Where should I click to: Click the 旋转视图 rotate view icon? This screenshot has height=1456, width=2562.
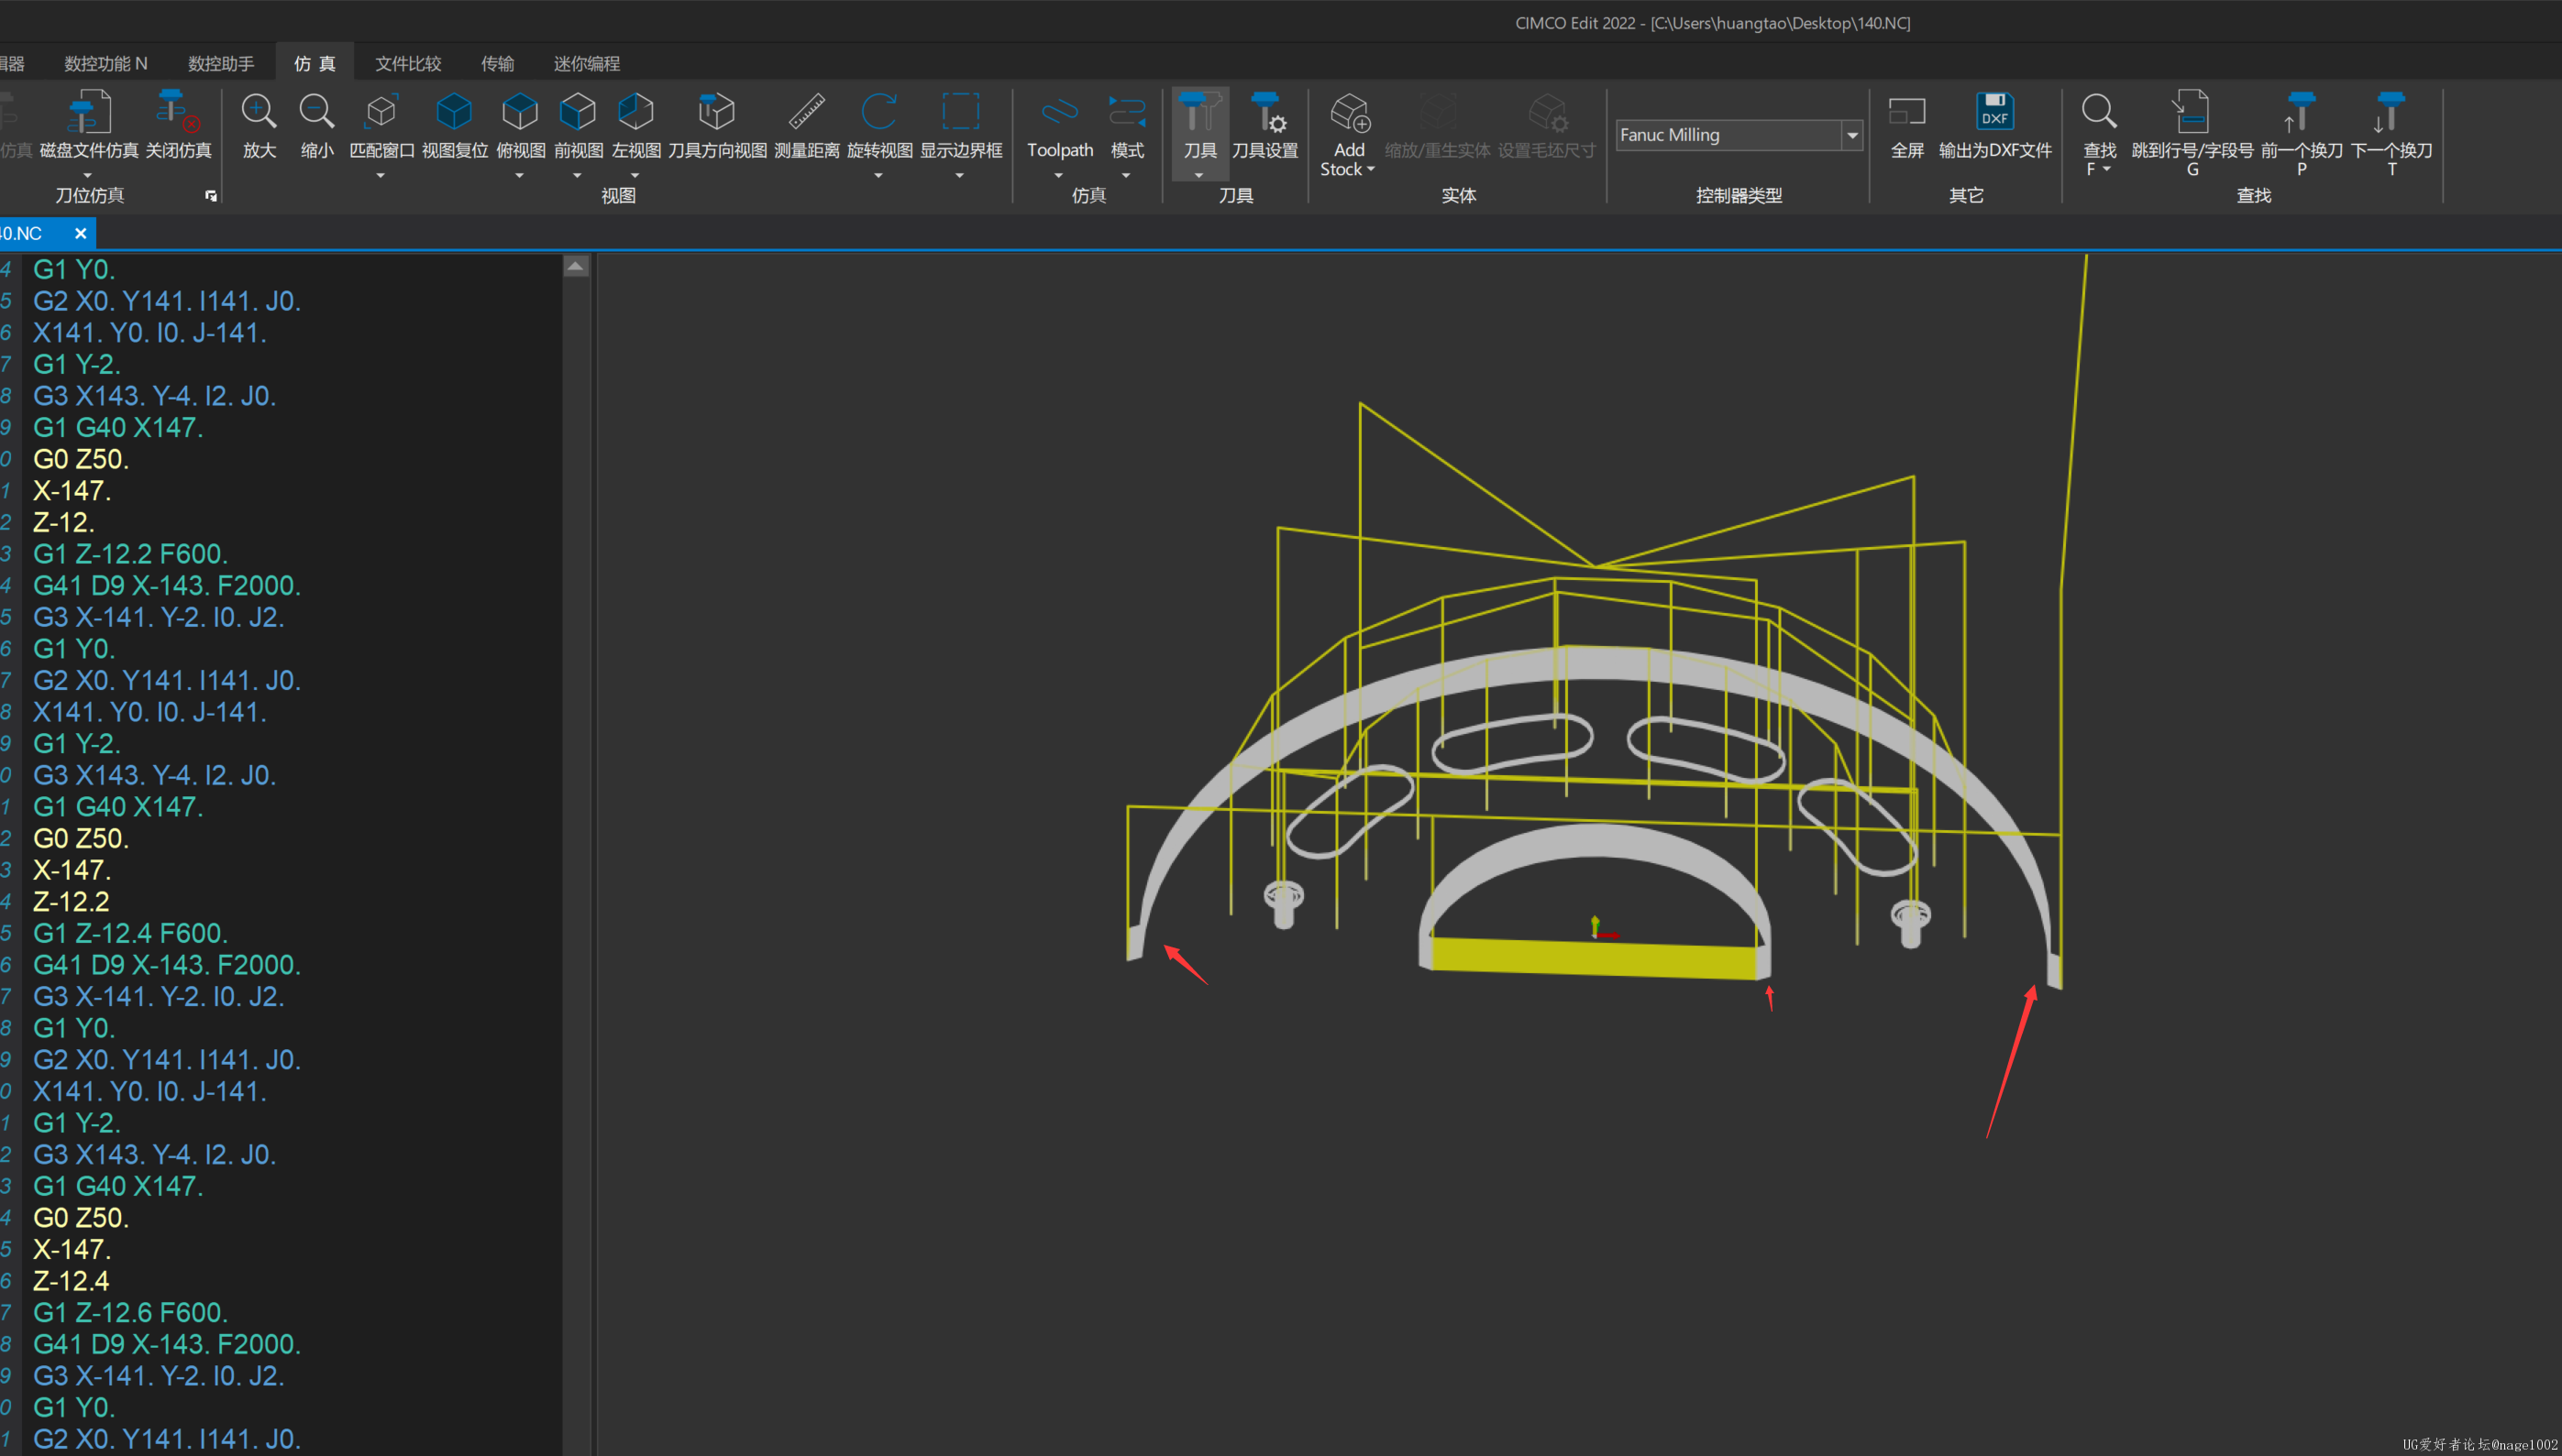click(x=879, y=112)
